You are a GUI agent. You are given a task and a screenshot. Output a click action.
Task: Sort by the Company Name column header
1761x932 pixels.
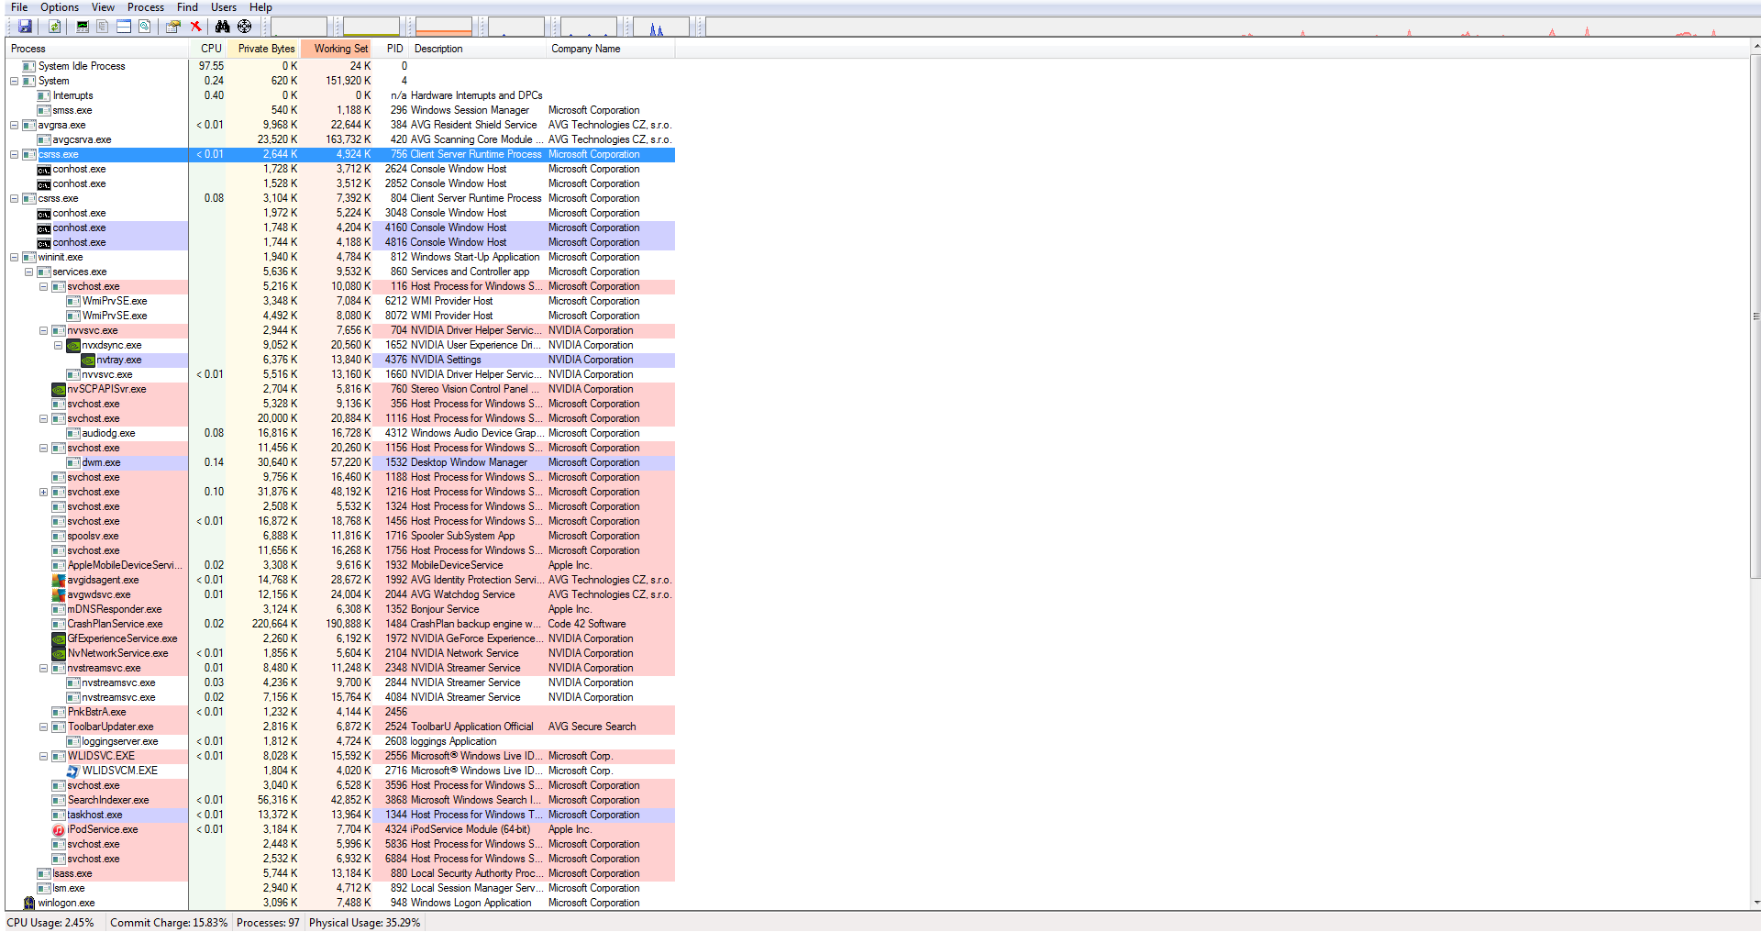611,49
